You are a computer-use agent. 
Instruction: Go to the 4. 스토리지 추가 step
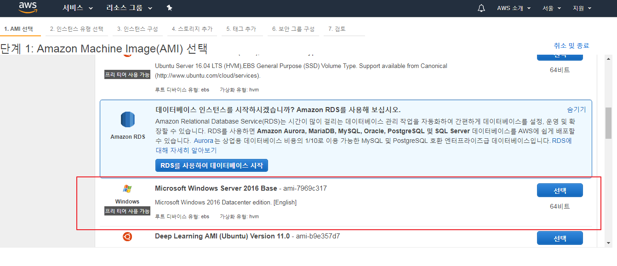192,29
